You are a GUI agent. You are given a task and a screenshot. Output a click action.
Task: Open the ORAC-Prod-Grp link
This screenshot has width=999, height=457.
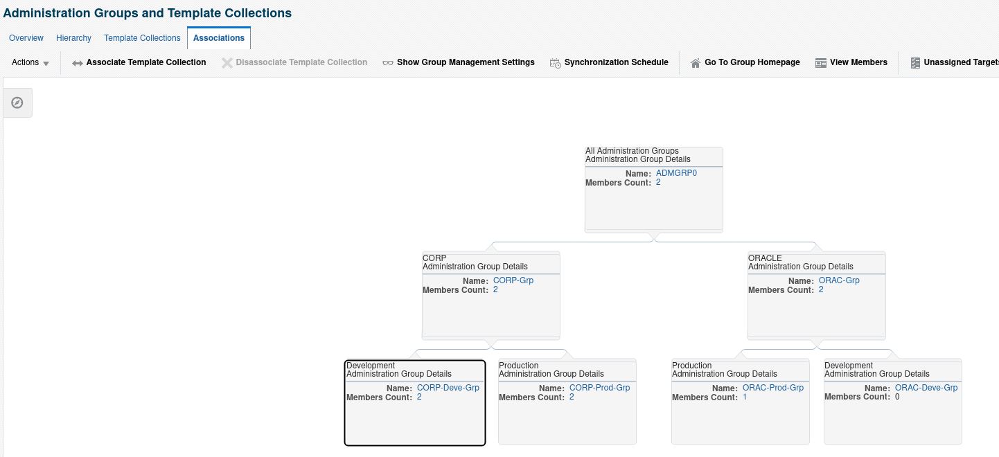coord(773,388)
